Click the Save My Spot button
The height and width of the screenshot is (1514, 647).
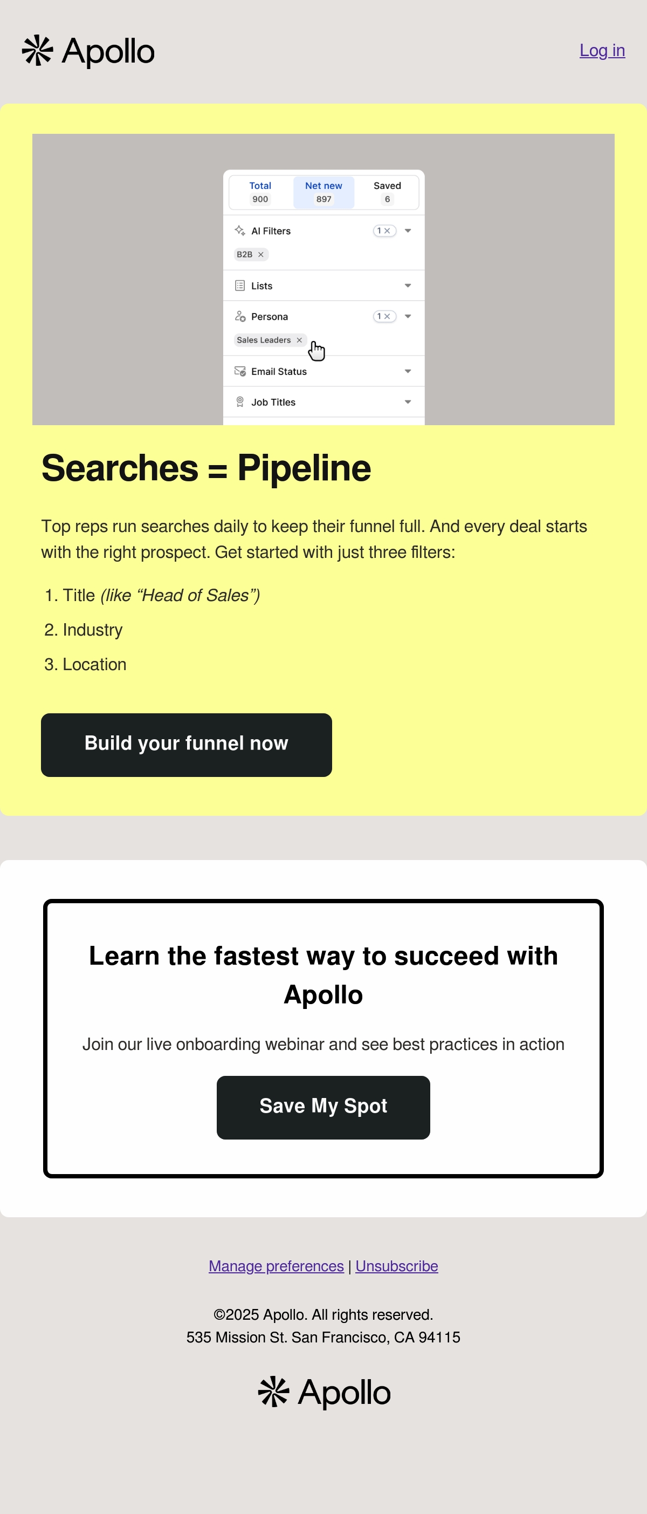pyautogui.click(x=323, y=1107)
